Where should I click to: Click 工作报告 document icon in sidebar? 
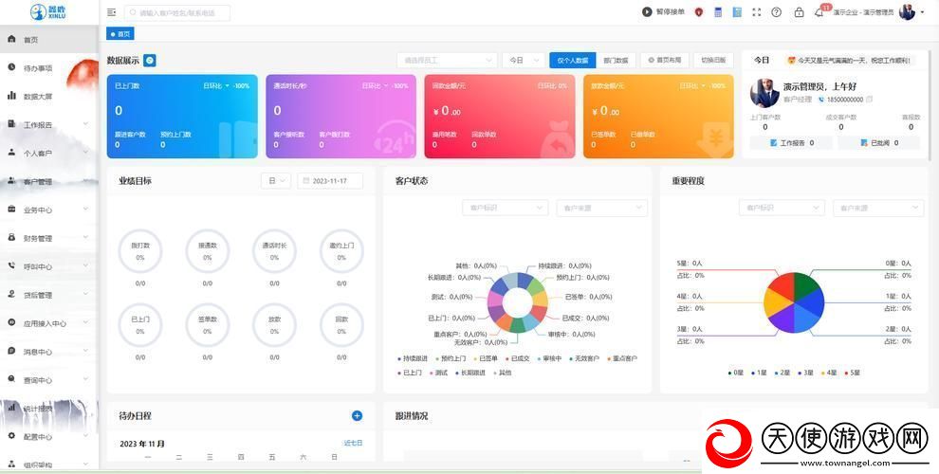[x=11, y=124]
